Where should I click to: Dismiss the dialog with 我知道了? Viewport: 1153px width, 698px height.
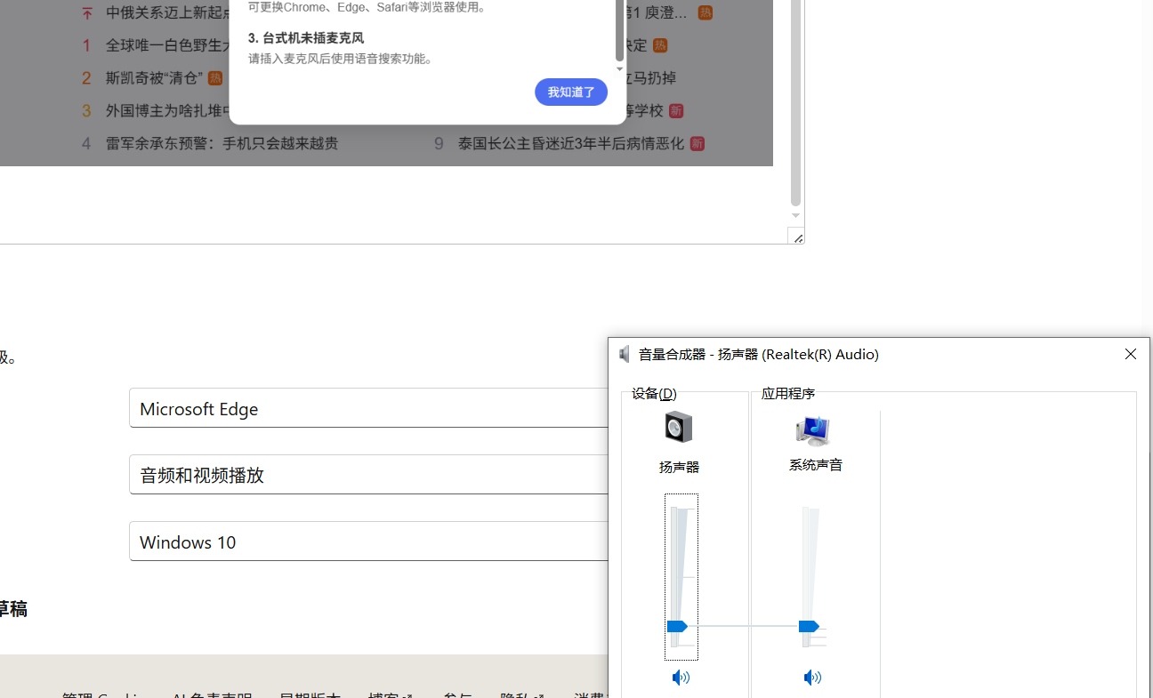(x=571, y=92)
